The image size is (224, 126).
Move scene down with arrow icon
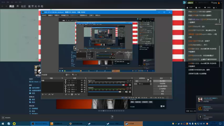[x=52, y=94]
